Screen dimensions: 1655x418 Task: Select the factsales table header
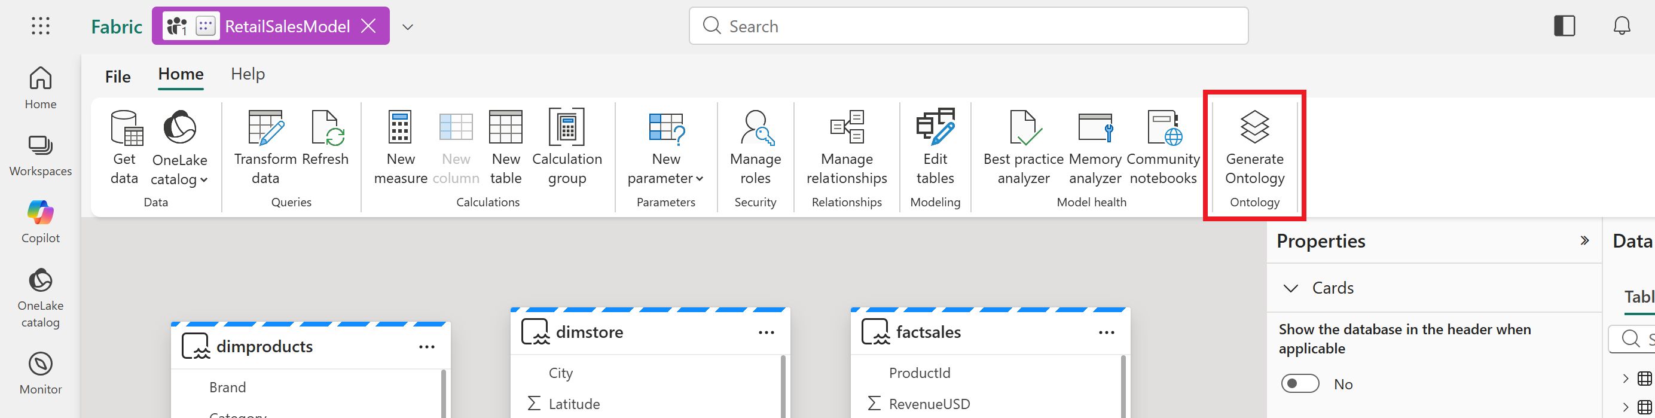coord(990,332)
